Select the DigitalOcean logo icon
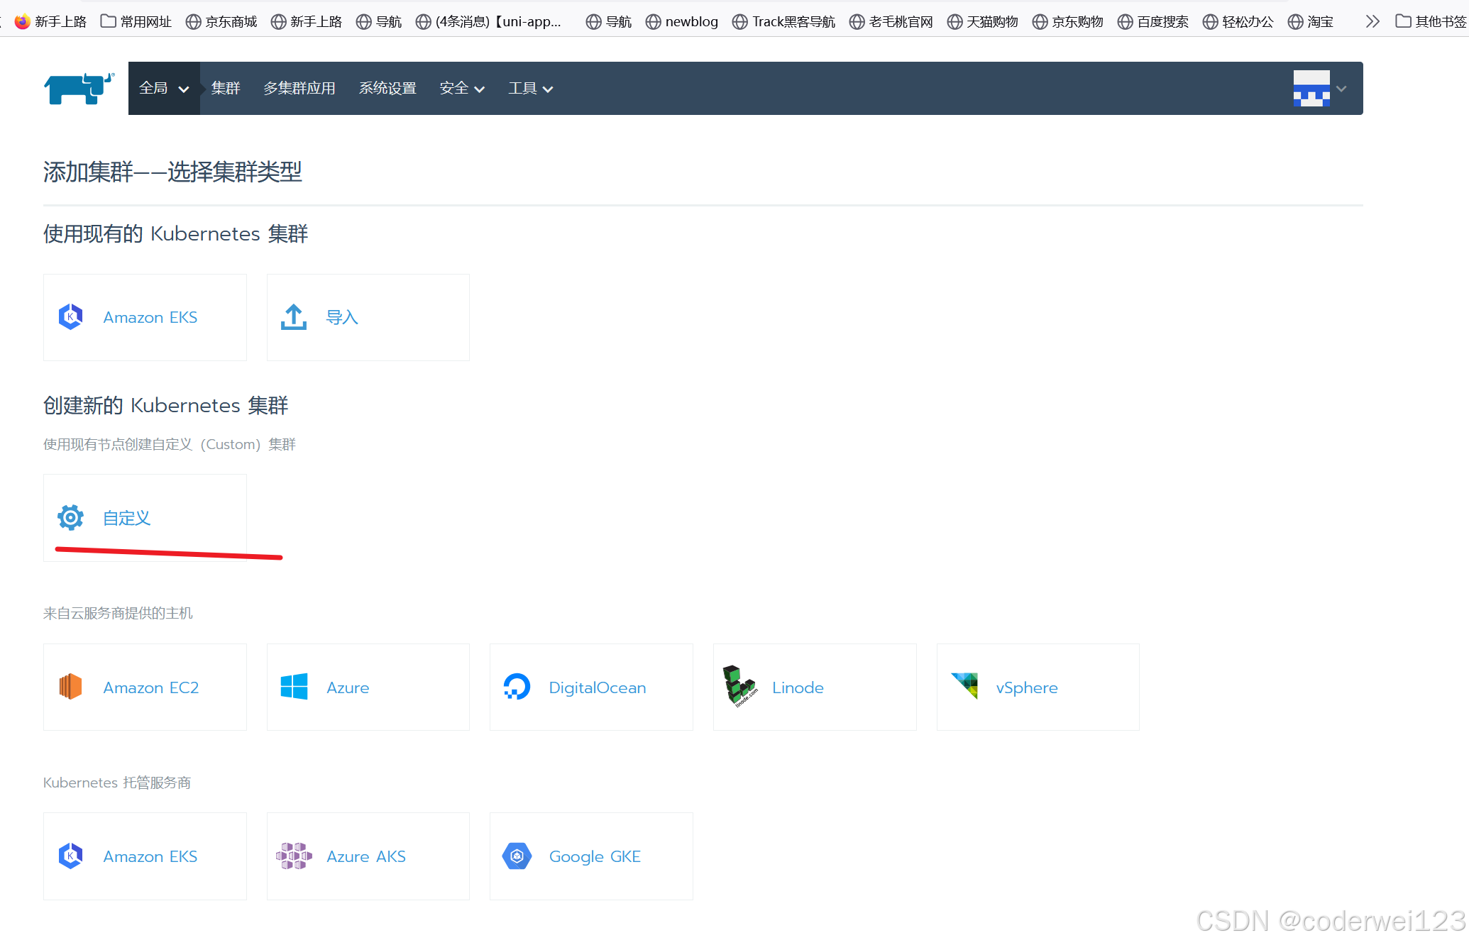This screenshot has height=945, width=1469. click(517, 687)
